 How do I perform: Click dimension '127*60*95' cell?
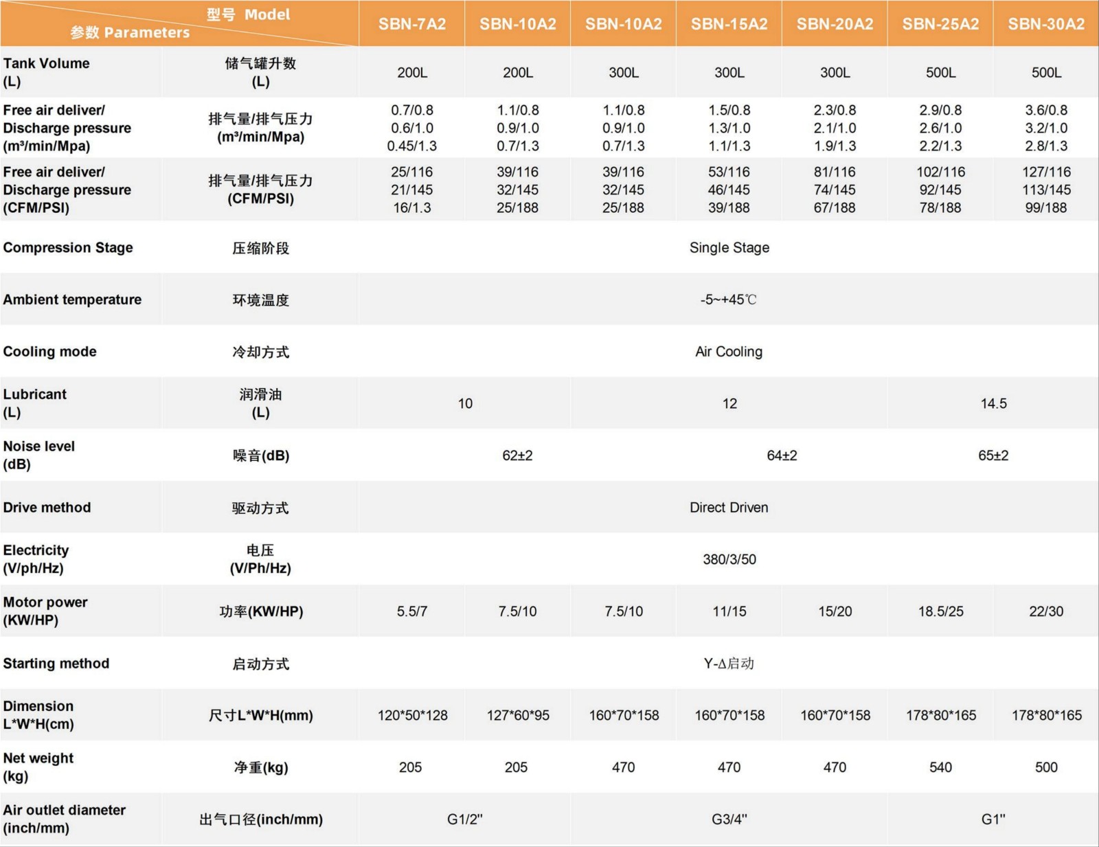click(518, 715)
